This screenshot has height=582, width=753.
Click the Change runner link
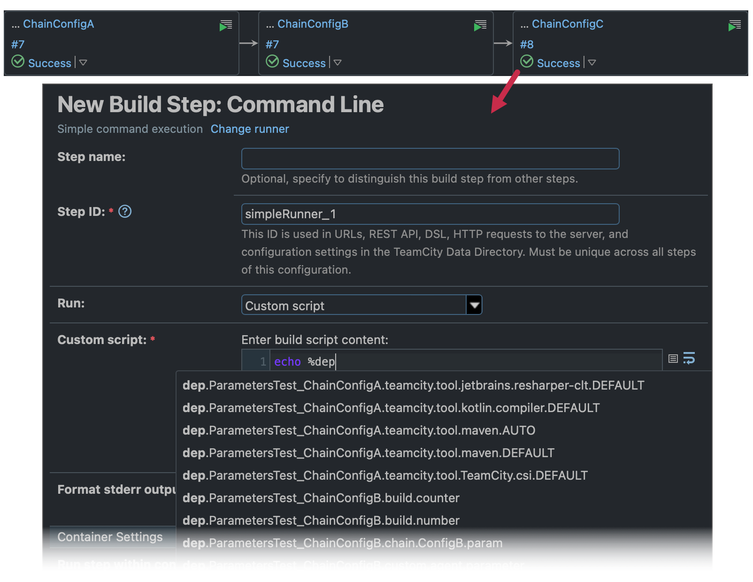pyautogui.click(x=250, y=129)
